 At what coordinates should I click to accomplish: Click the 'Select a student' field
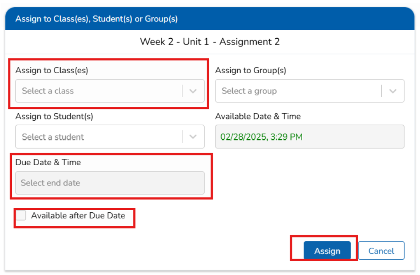point(98,137)
